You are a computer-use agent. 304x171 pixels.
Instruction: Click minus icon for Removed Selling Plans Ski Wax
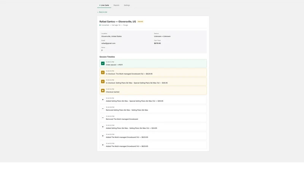coord(103,109)
